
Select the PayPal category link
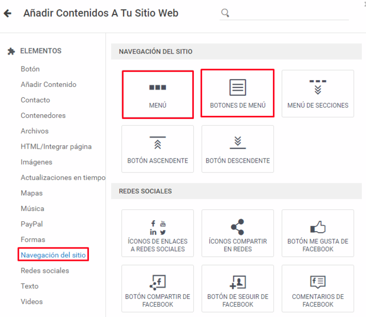[x=32, y=224]
